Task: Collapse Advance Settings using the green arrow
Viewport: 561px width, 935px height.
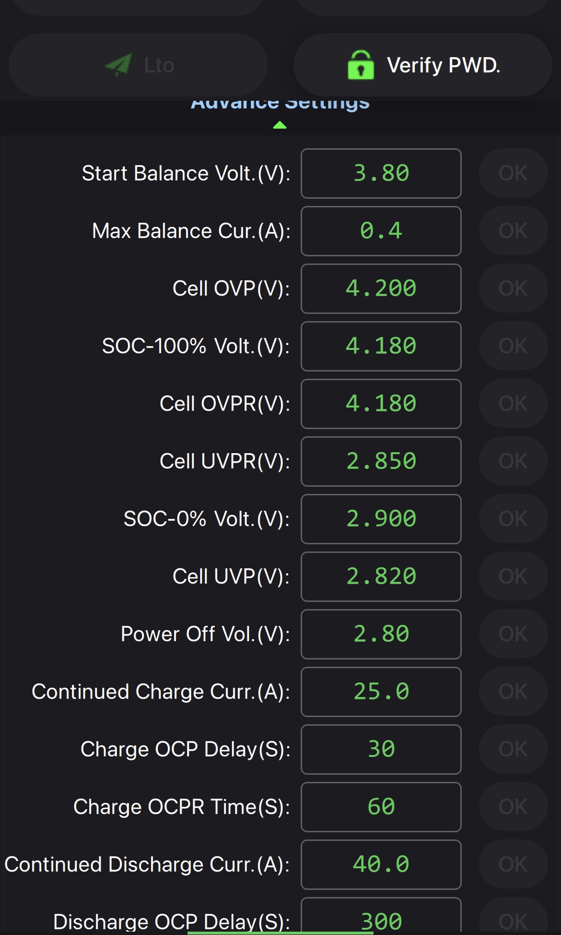Action: 280,125
